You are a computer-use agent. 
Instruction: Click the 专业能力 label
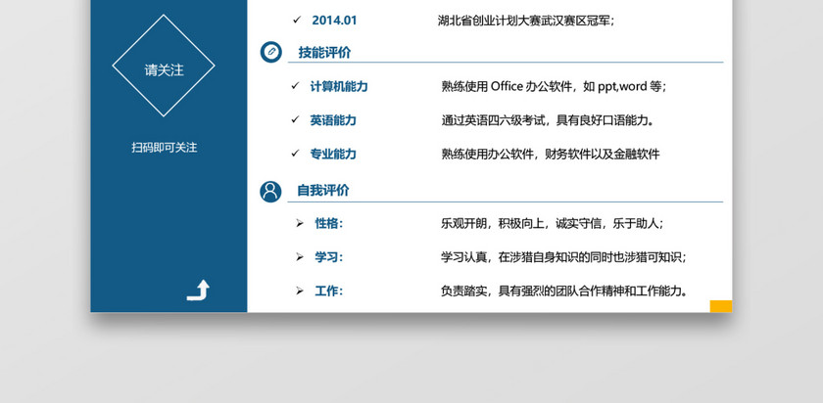[x=333, y=155]
